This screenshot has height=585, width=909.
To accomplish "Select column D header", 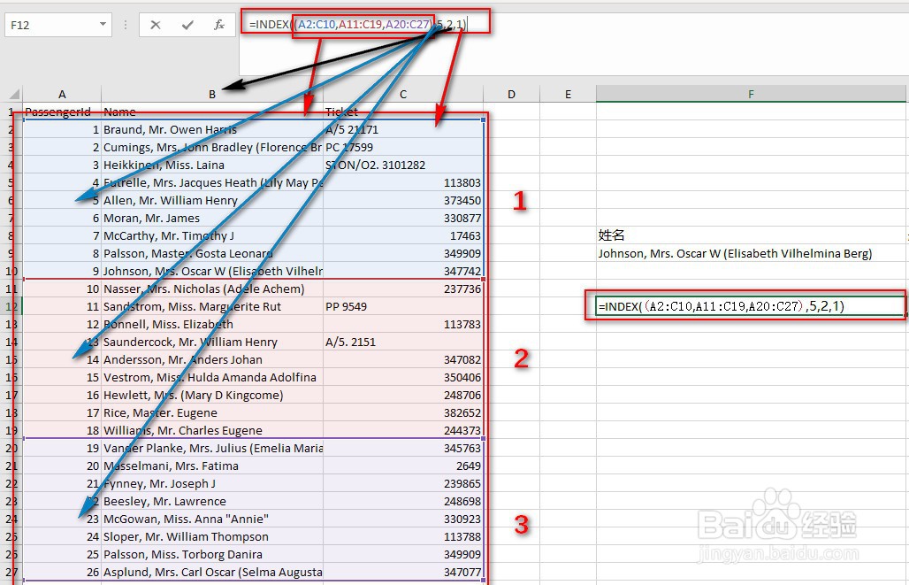I will 511,94.
